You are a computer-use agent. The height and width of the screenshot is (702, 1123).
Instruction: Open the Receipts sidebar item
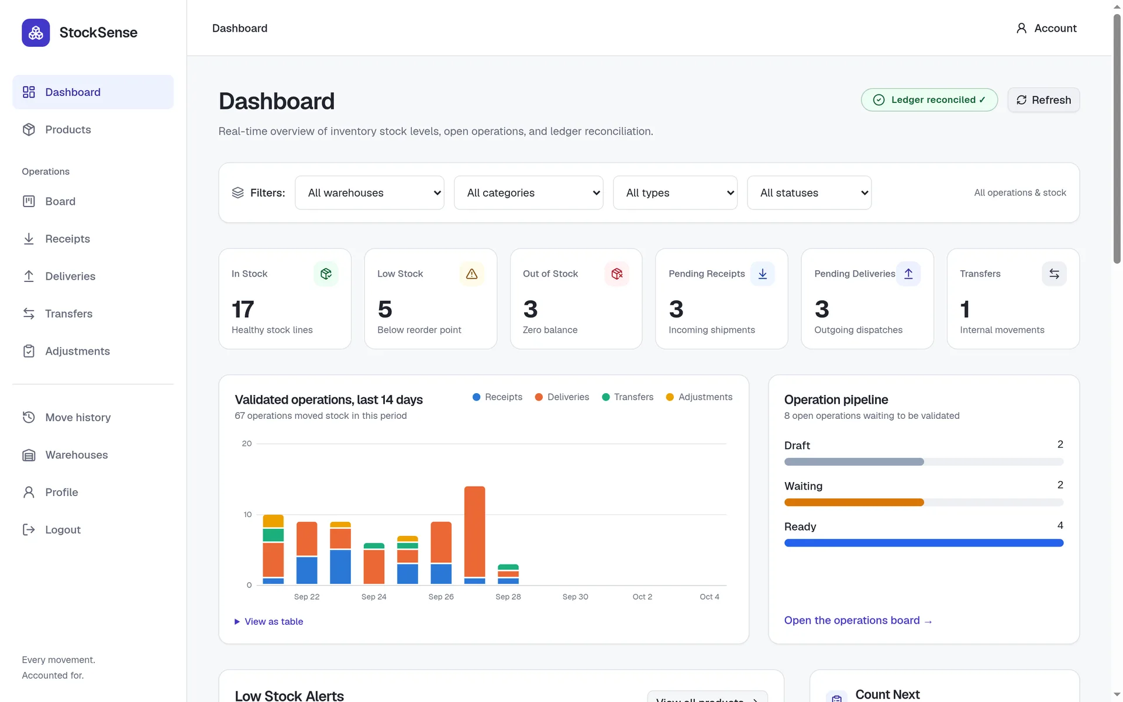pos(93,239)
